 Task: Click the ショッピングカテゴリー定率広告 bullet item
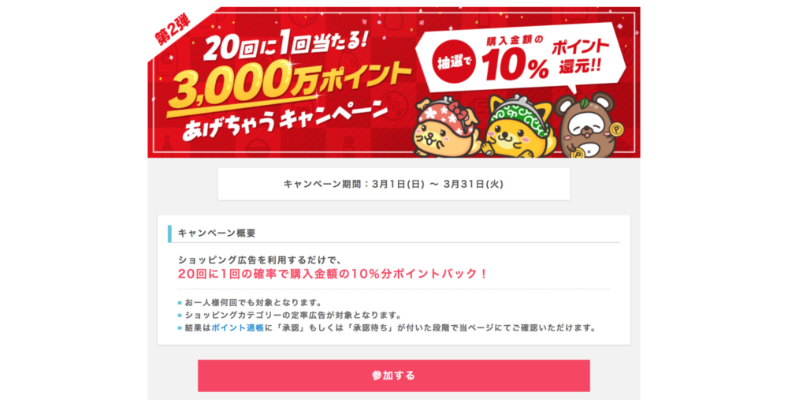(x=293, y=316)
